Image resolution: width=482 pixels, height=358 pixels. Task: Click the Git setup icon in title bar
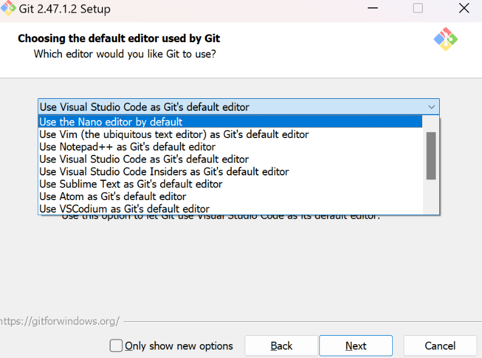[x=8, y=8]
